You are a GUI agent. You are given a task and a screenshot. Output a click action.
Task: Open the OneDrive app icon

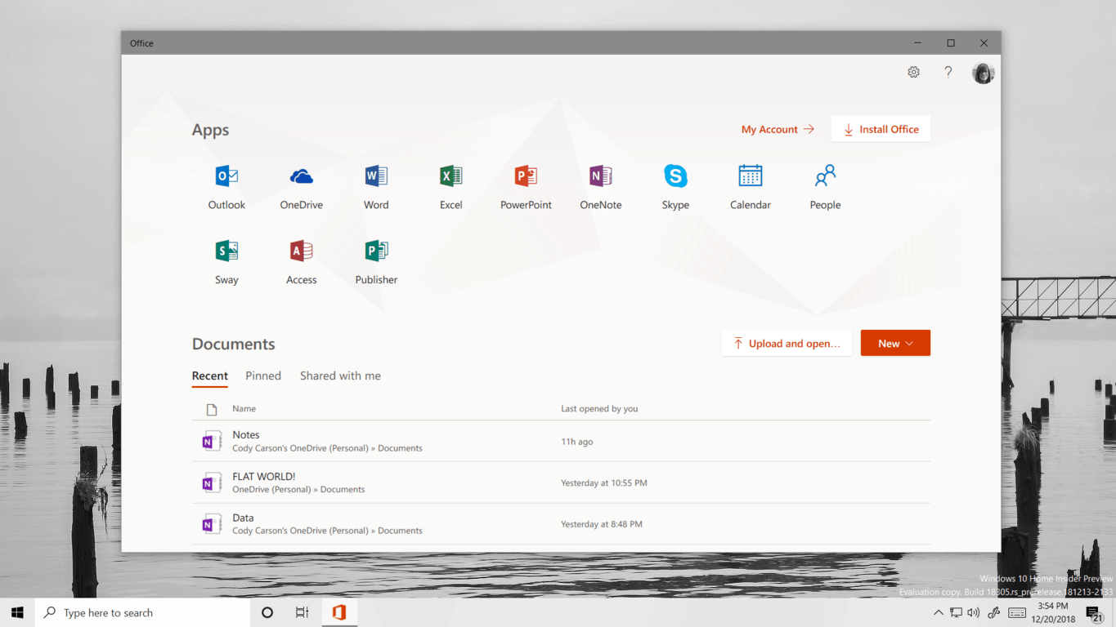coord(302,176)
